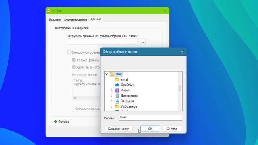Click the OneDrive cloud icon

pyautogui.click(x=117, y=85)
